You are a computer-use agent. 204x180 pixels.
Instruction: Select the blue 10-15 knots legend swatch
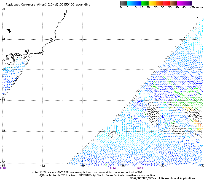(138, 3)
